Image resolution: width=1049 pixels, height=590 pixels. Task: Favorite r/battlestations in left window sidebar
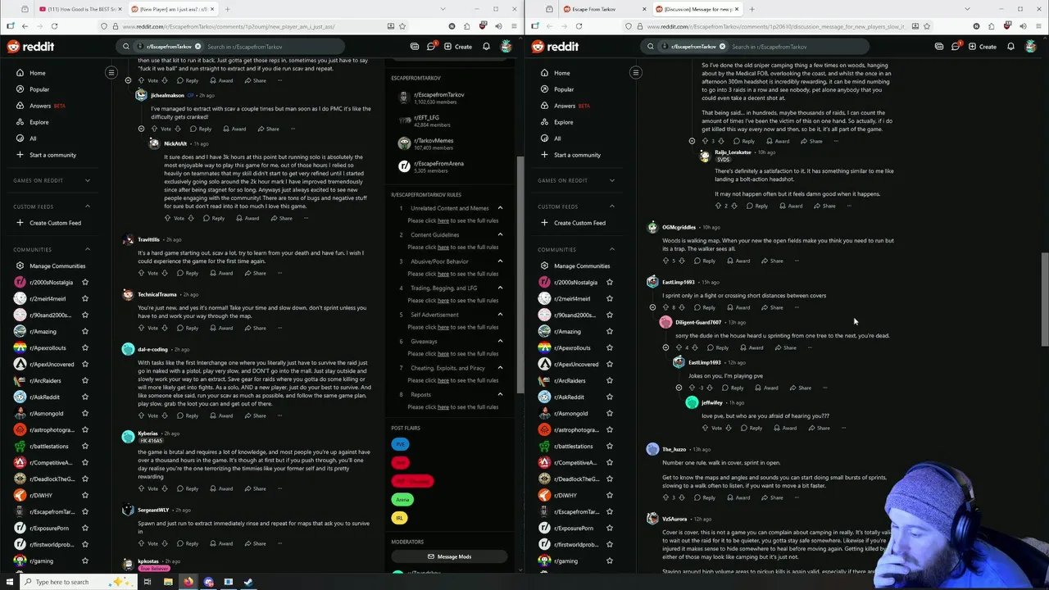pyautogui.click(x=84, y=446)
